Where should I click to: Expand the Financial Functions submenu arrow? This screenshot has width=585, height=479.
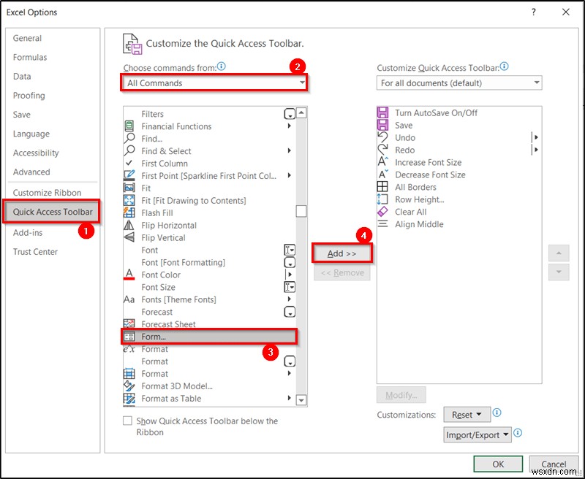pyautogui.click(x=289, y=126)
